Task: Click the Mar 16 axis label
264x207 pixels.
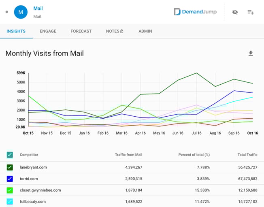Action: click(x=122, y=133)
